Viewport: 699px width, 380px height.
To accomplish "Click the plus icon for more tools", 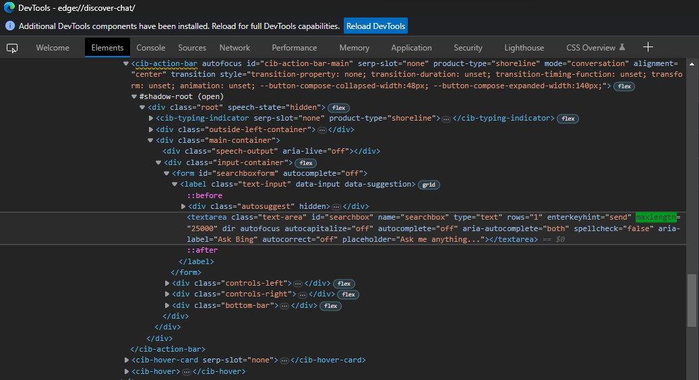I will click(648, 47).
